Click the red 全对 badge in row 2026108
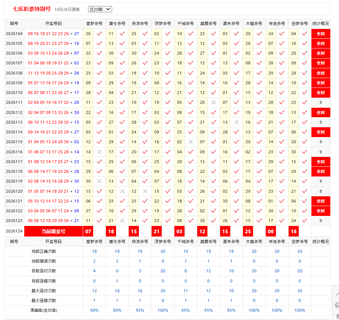 click(x=321, y=73)
